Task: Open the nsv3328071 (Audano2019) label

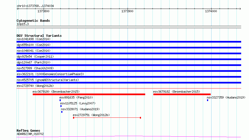Action: pyautogui.click(x=80, y=109)
